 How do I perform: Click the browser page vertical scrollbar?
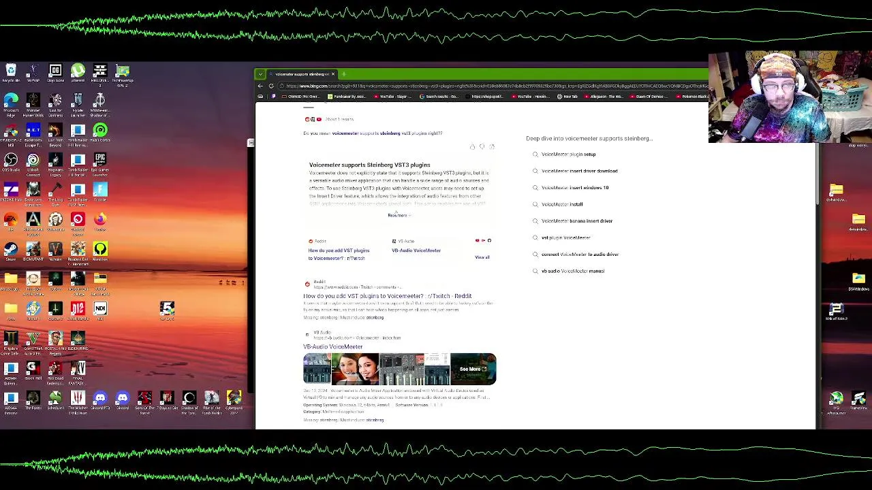pyautogui.click(x=817, y=172)
